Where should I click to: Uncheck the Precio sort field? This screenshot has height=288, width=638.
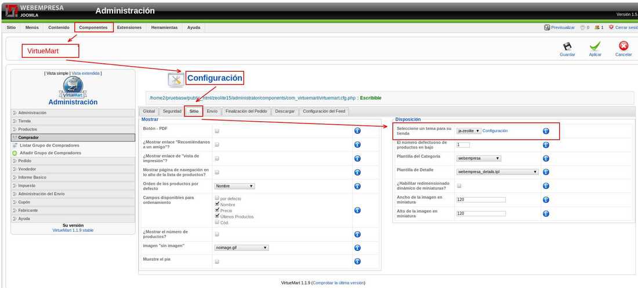[x=217, y=210]
